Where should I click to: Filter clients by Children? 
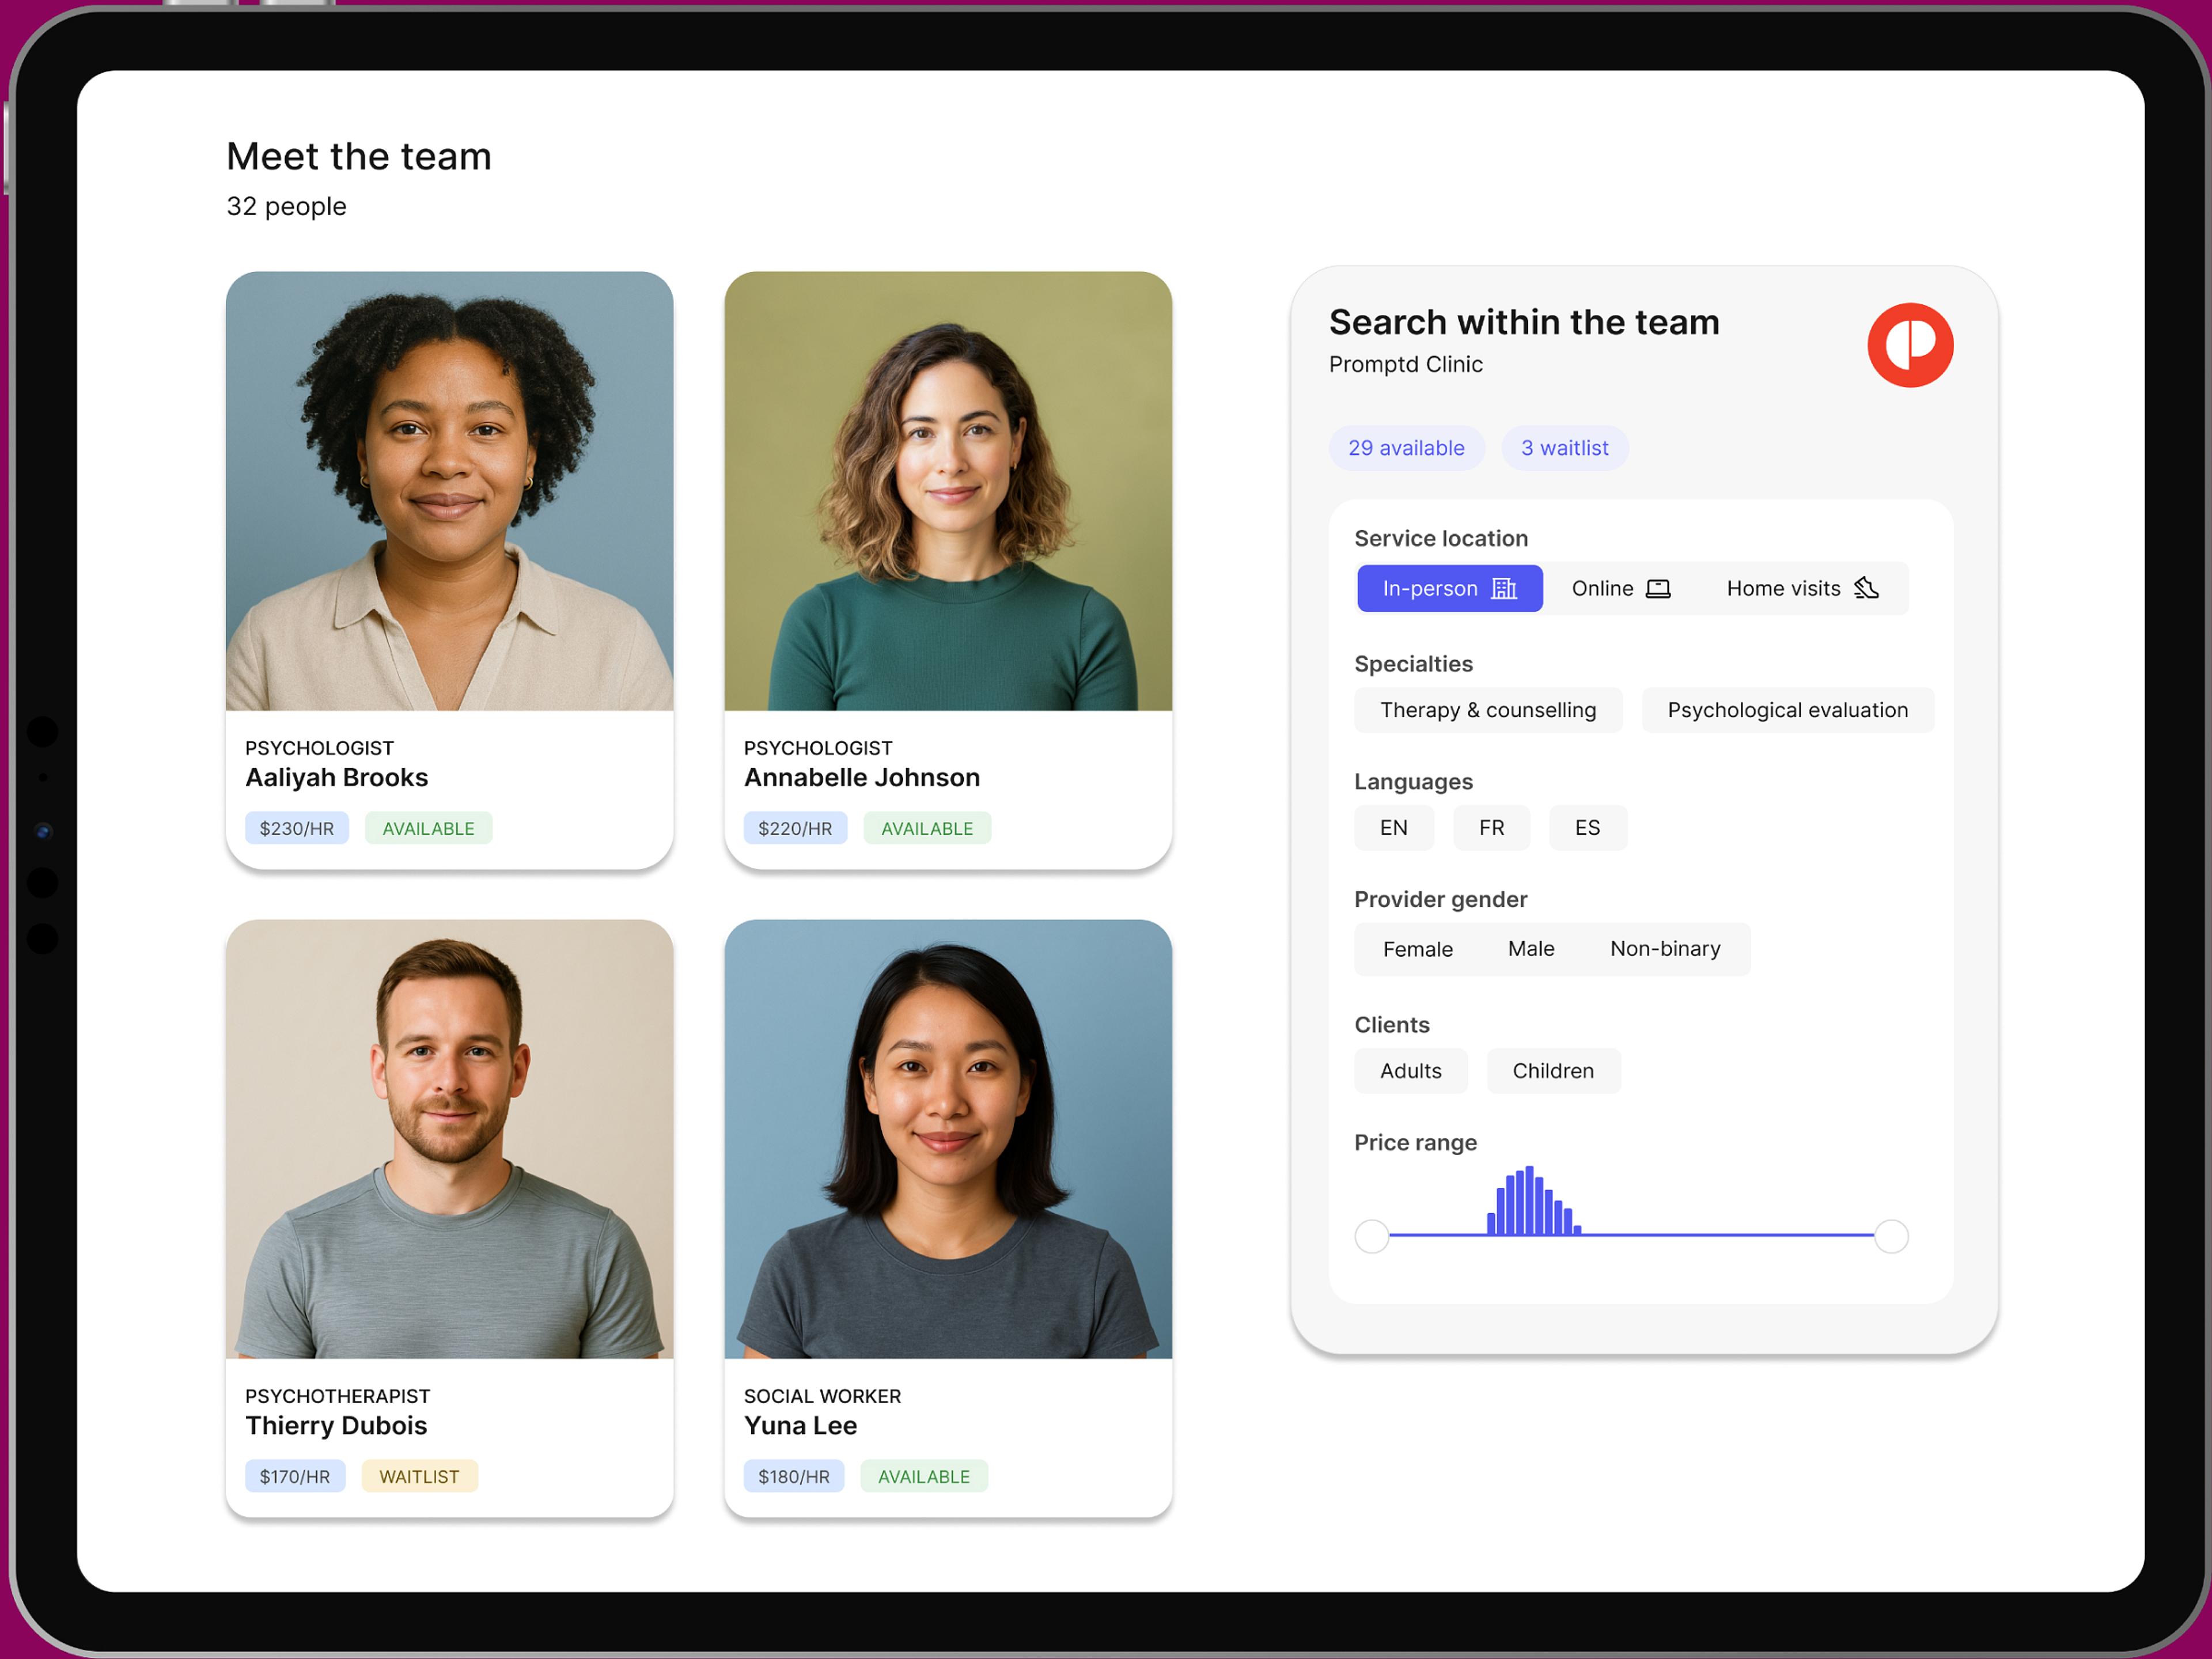point(1552,1071)
